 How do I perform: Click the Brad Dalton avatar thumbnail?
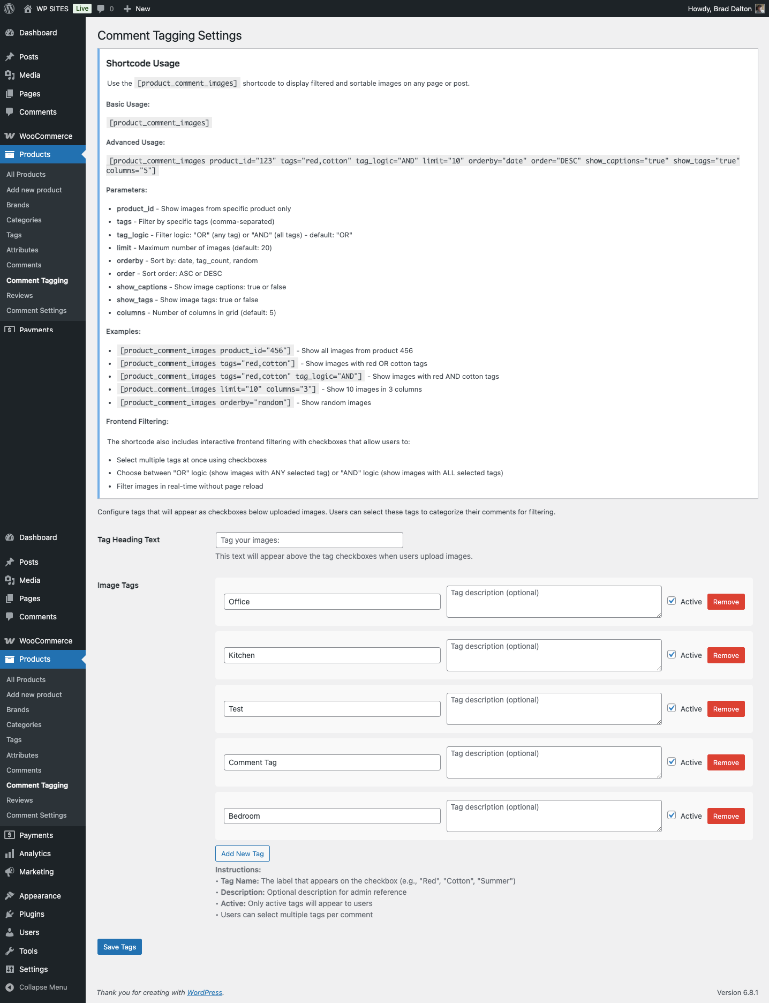coord(759,9)
